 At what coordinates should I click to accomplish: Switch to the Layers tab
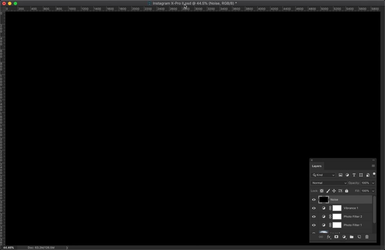click(x=316, y=166)
